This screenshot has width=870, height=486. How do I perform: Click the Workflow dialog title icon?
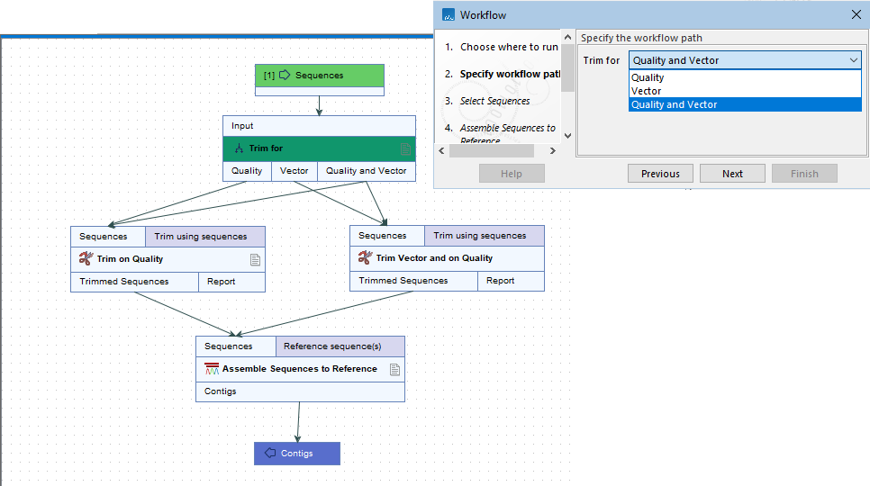[448, 15]
